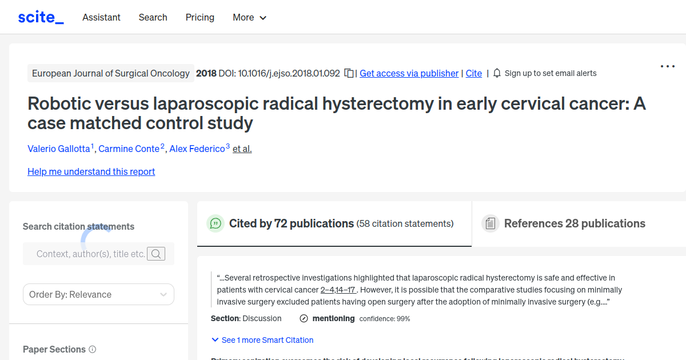Open Help me understand this report
The image size is (686, 360).
(91, 171)
